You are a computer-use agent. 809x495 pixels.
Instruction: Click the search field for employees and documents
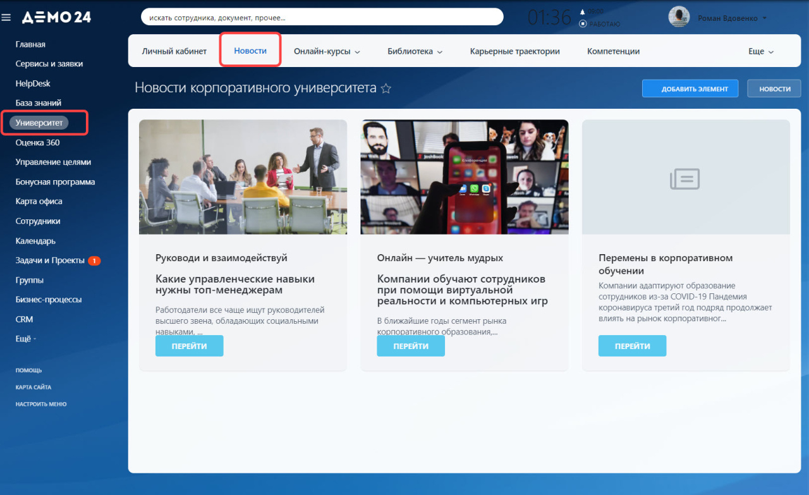pyautogui.click(x=322, y=17)
